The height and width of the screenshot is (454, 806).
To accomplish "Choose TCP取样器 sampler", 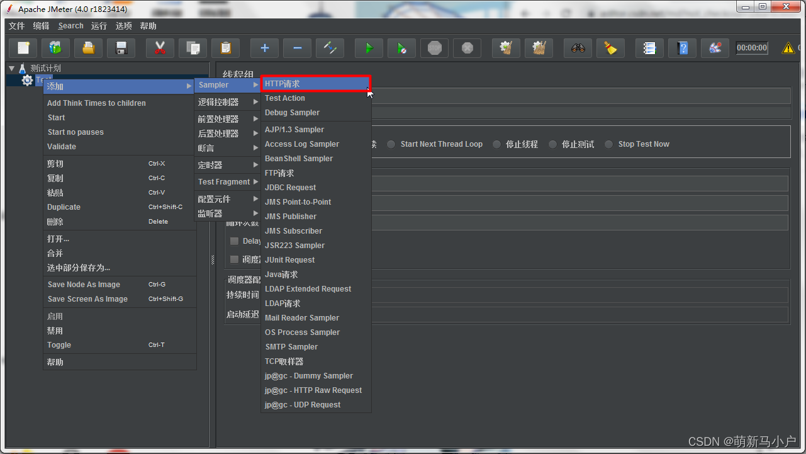I will coord(316,361).
